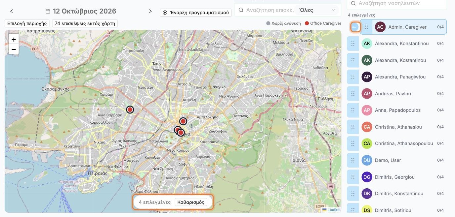
Task: Click the 0/4 count for Demo, User
Action: pos(440,160)
